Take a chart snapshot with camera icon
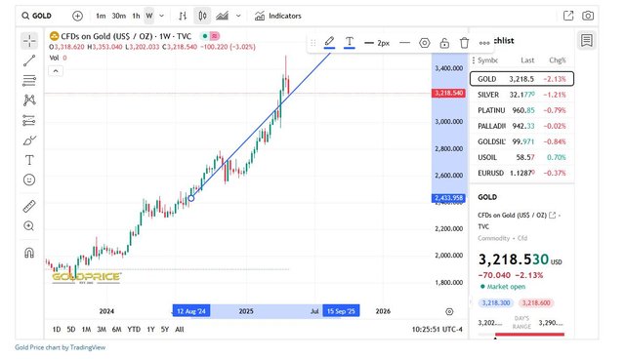 click(588, 16)
